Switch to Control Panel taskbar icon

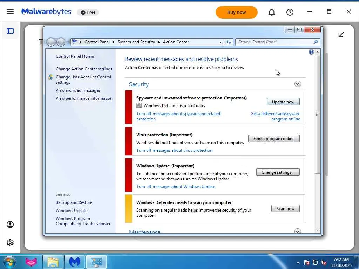[96, 262]
